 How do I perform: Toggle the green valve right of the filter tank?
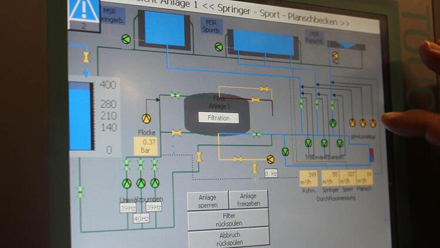(256, 134)
